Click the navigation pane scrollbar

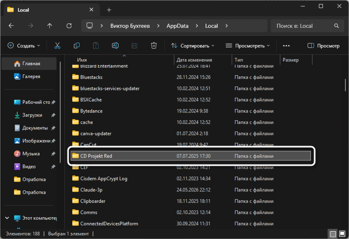click(60, 112)
